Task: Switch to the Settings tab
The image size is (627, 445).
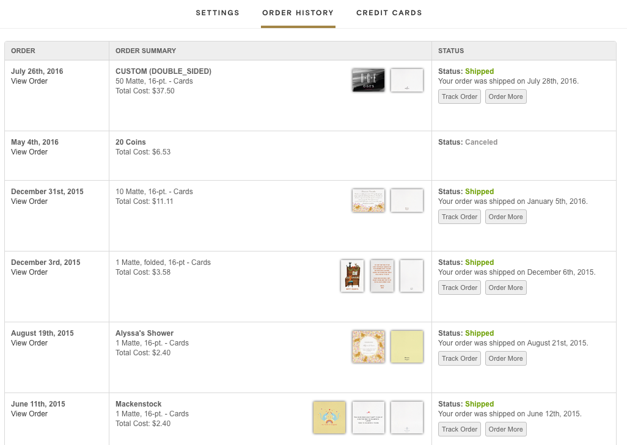Action: point(218,13)
